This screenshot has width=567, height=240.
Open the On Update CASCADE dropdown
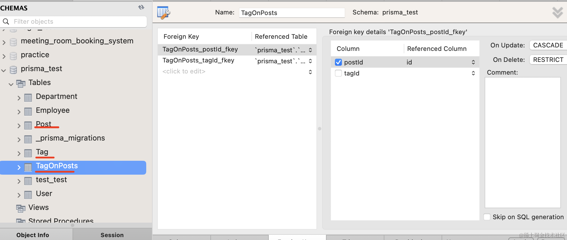pos(548,45)
